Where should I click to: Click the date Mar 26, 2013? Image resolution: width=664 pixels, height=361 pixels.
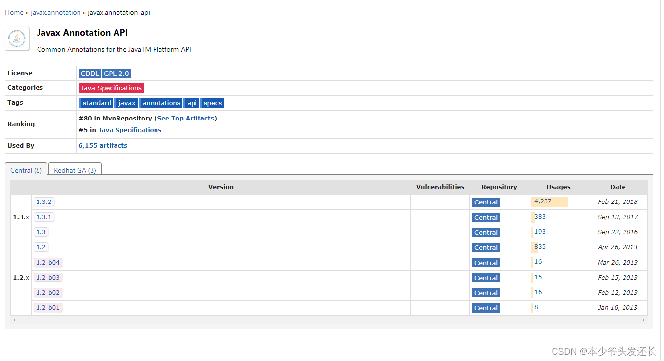click(618, 262)
